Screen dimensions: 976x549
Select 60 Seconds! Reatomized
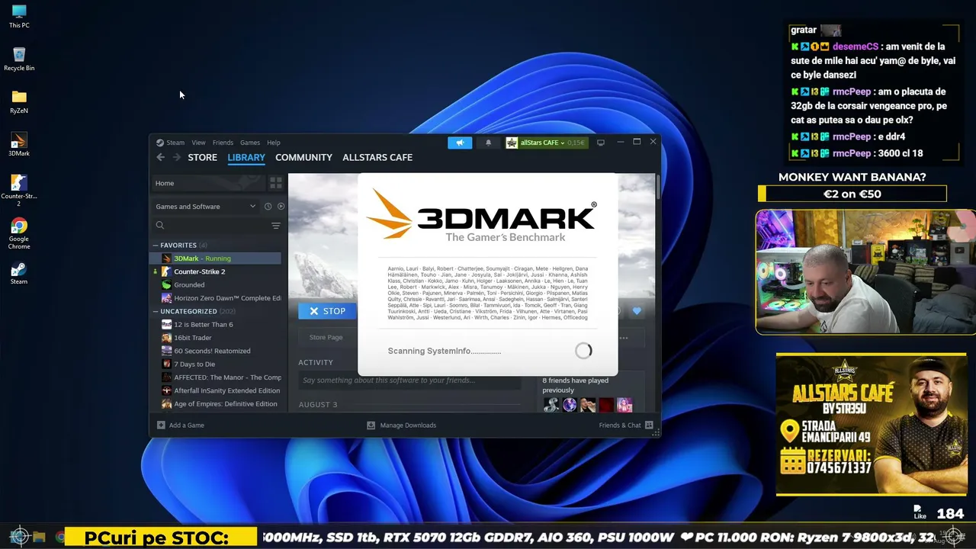(215, 351)
